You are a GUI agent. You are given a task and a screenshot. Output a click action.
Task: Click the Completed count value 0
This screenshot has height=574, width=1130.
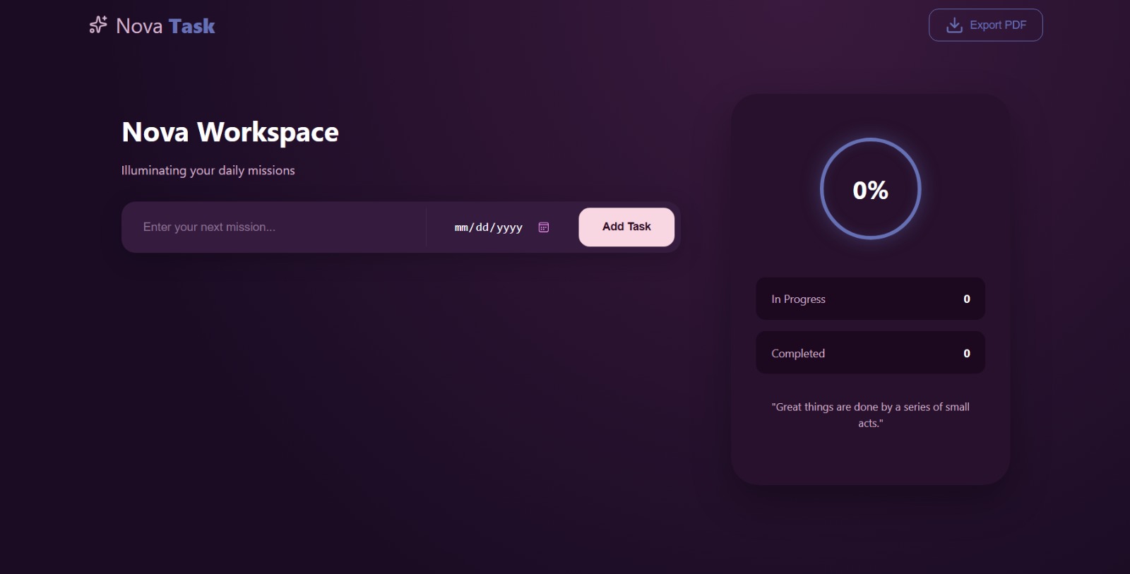(x=967, y=353)
